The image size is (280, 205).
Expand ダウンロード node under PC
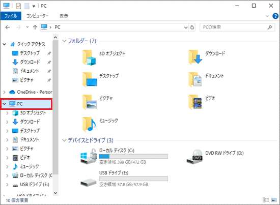tap(7, 122)
